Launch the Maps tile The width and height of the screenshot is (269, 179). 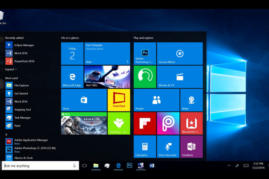(192, 100)
